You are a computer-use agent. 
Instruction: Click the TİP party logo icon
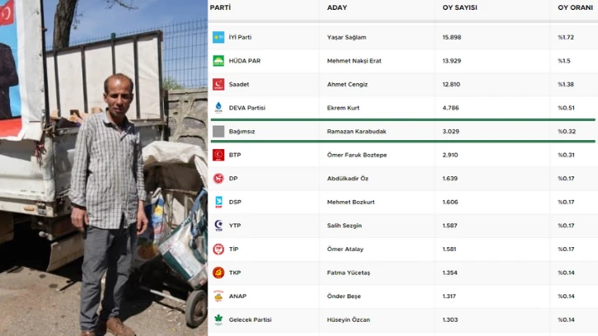click(218, 249)
